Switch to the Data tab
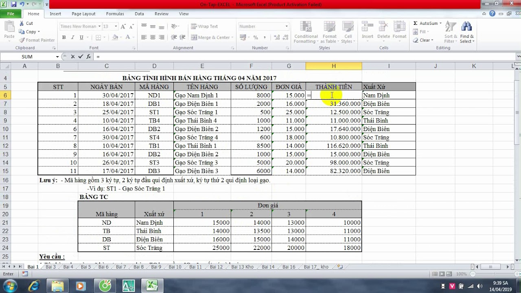The height and width of the screenshot is (293, 521). click(x=139, y=14)
